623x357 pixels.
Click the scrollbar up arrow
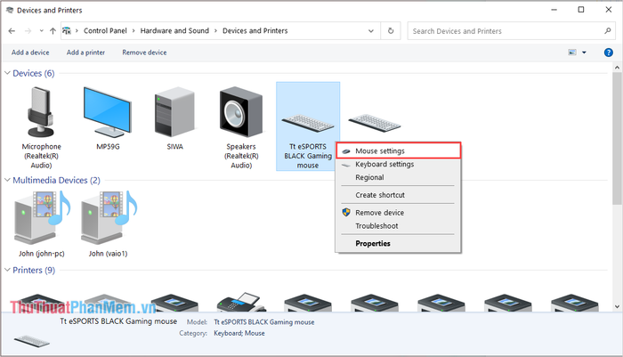click(617, 68)
